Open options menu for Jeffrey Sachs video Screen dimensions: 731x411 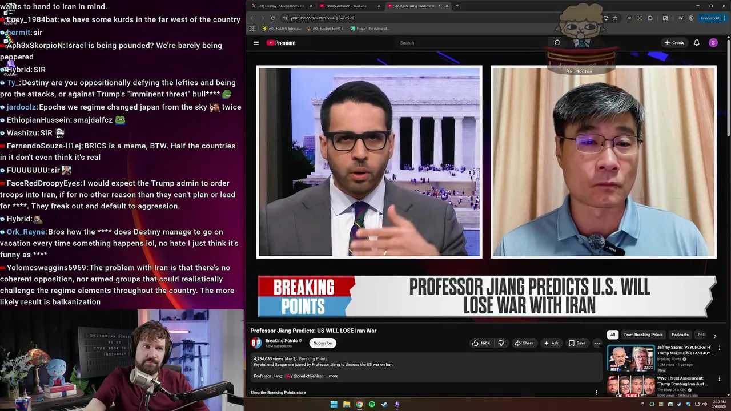(x=720, y=348)
